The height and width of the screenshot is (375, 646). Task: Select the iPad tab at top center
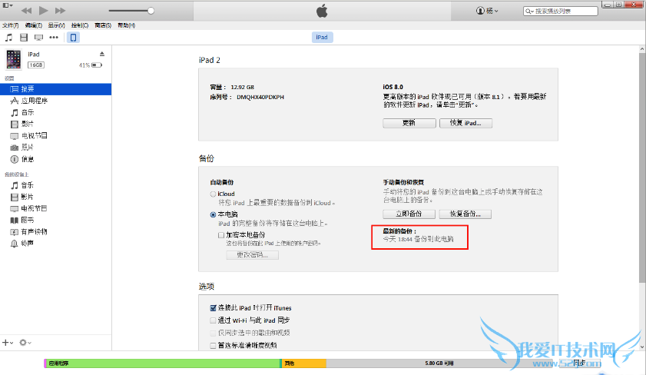[x=322, y=37]
